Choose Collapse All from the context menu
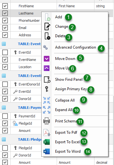 pyautogui.click(x=65, y=100)
